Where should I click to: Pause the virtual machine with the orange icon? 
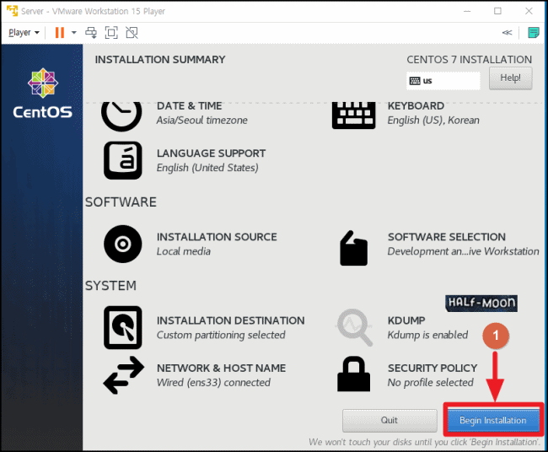[60, 33]
